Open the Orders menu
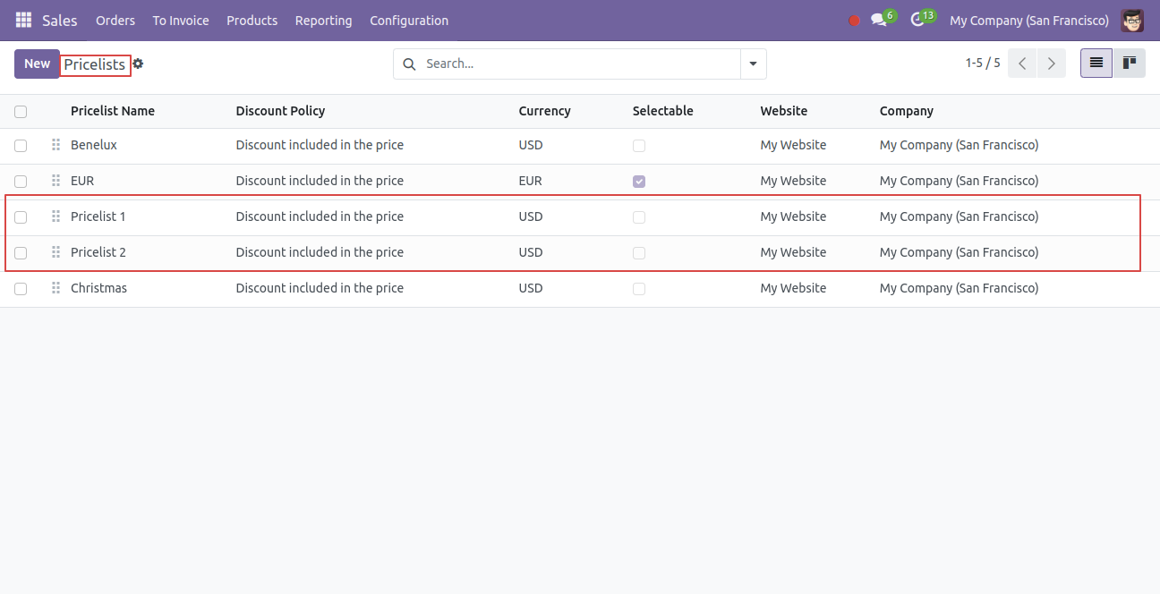This screenshot has width=1160, height=594. pyautogui.click(x=115, y=21)
